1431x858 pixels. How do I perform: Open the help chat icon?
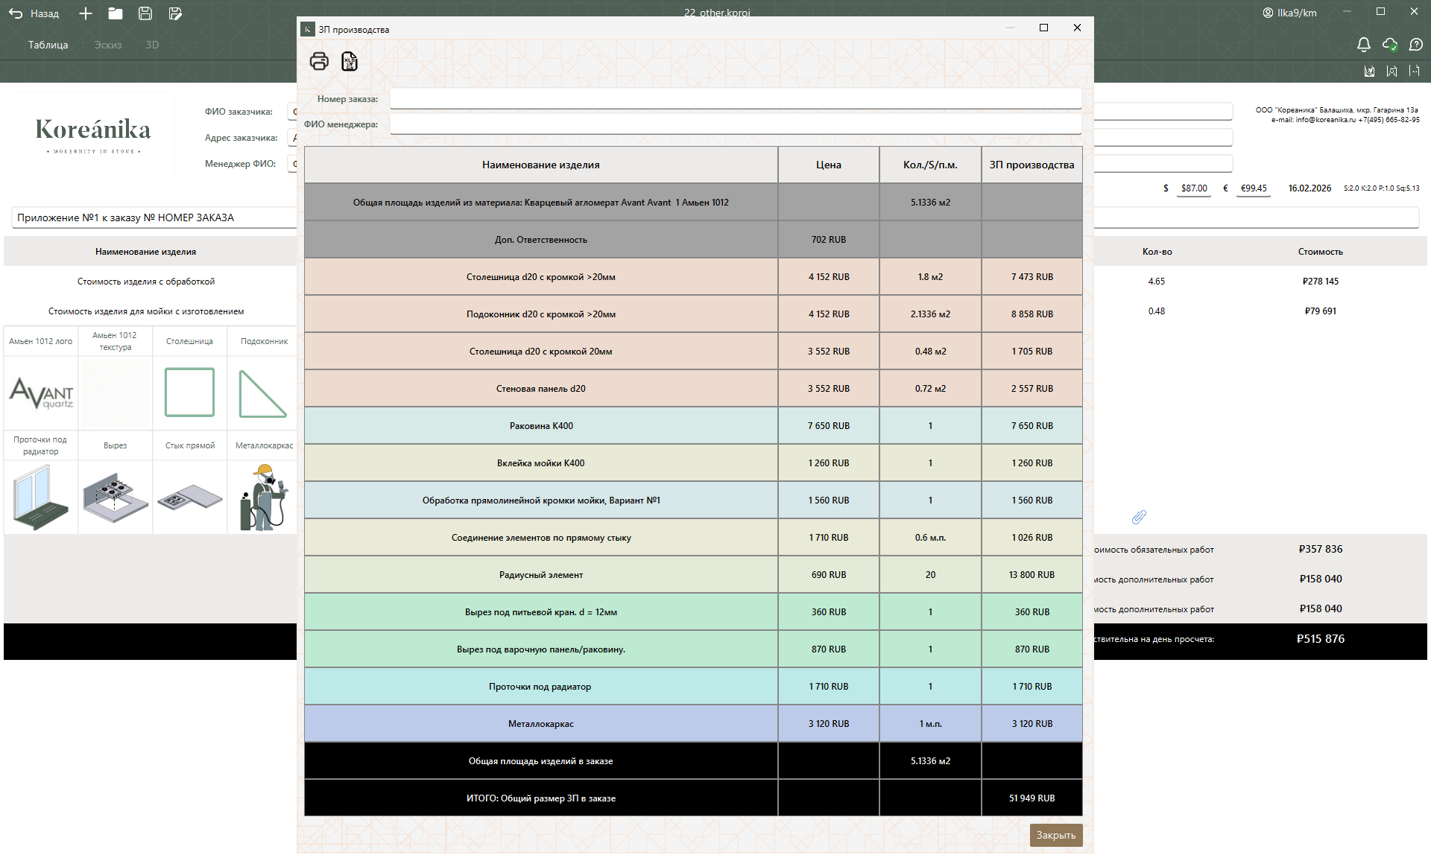tap(1416, 45)
